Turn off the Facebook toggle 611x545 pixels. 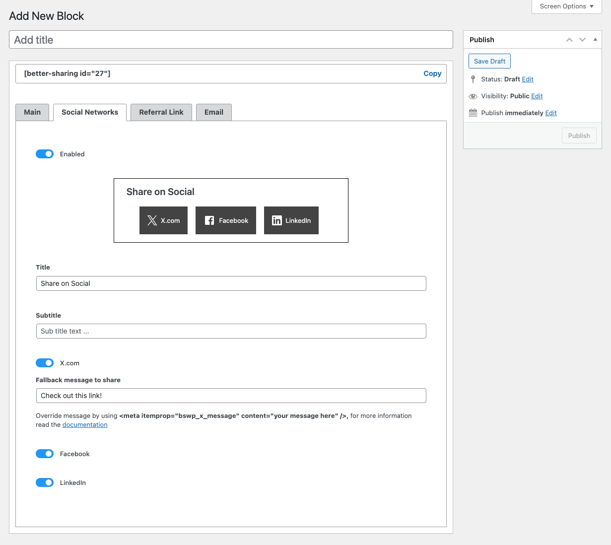point(45,454)
